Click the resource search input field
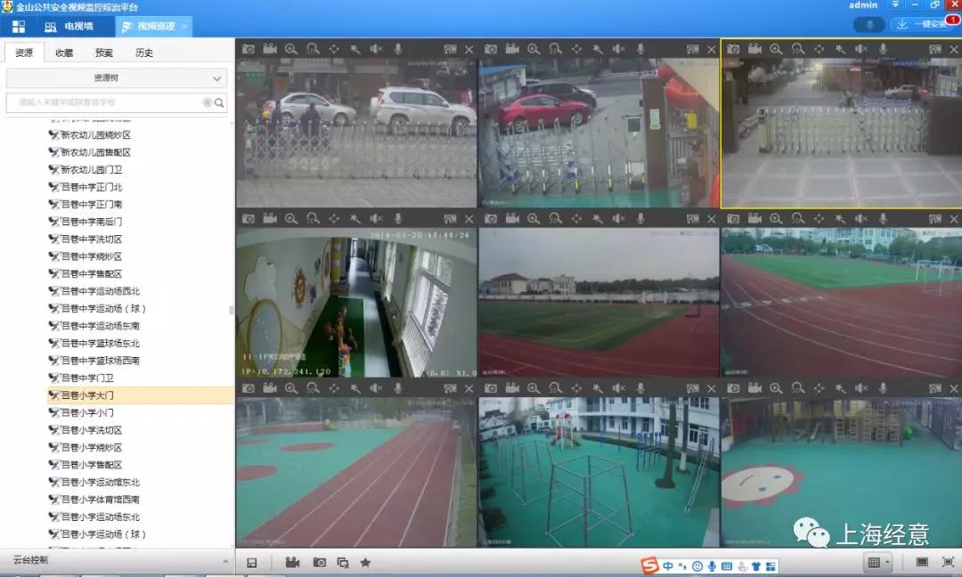The image size is (962, 577). pyautogui.click(x=109, y=102)
